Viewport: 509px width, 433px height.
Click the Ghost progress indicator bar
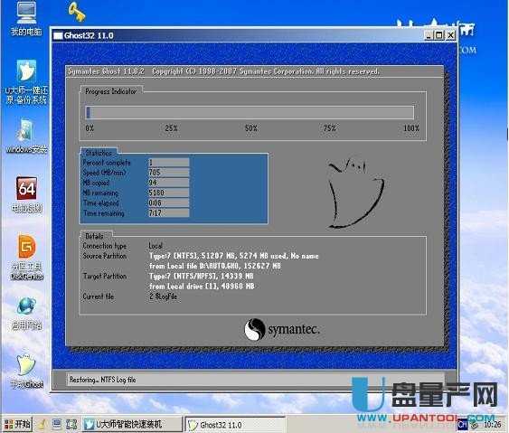[250, 112]
